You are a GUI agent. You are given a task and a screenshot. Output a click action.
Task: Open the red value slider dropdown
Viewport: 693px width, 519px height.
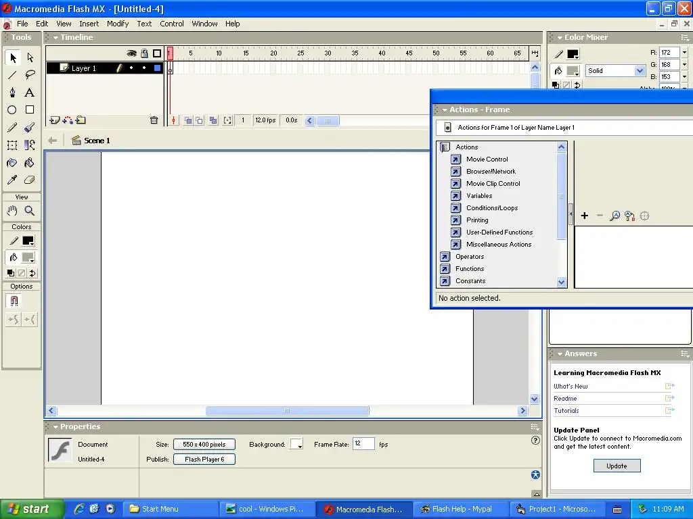click(x=685, y=53)
